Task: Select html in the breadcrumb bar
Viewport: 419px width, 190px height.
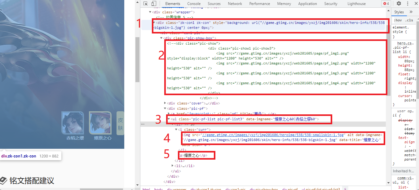Action: pyautogui.click(x=146, y=188)
